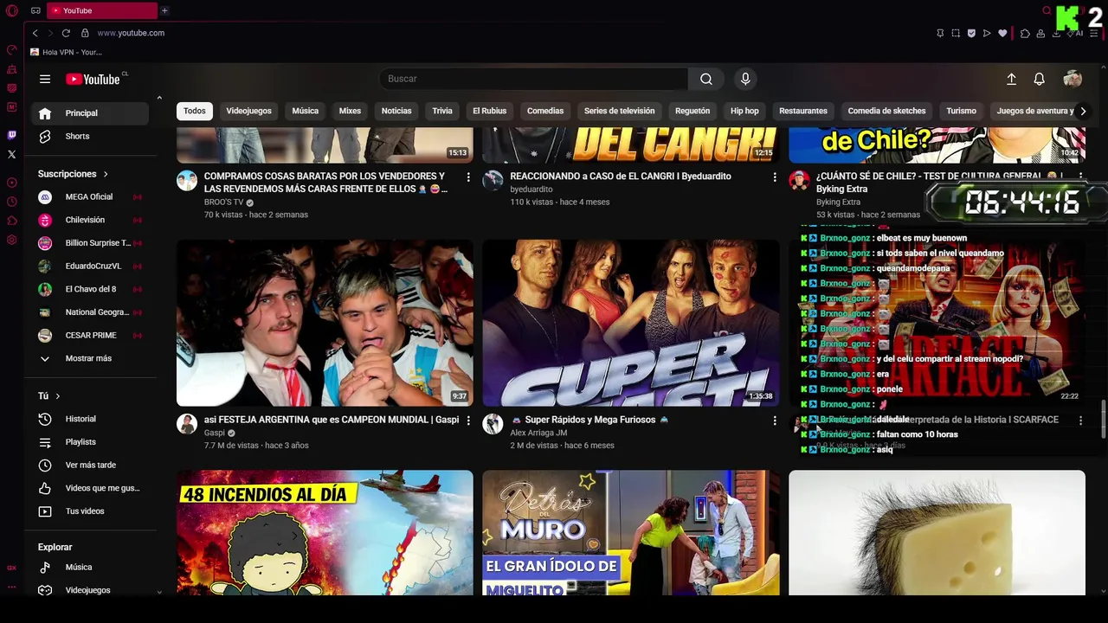The height and width of the screenshot is (623, 1108).
Task: Open Tus videos in sidebar
Action: coord(90,511)
